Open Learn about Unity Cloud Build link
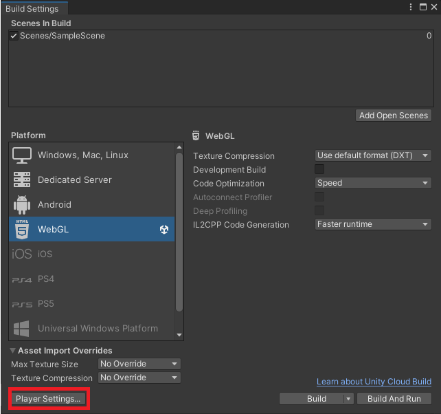Image resolution: width=441 pixels, height=414 pixels. (374, 381)
